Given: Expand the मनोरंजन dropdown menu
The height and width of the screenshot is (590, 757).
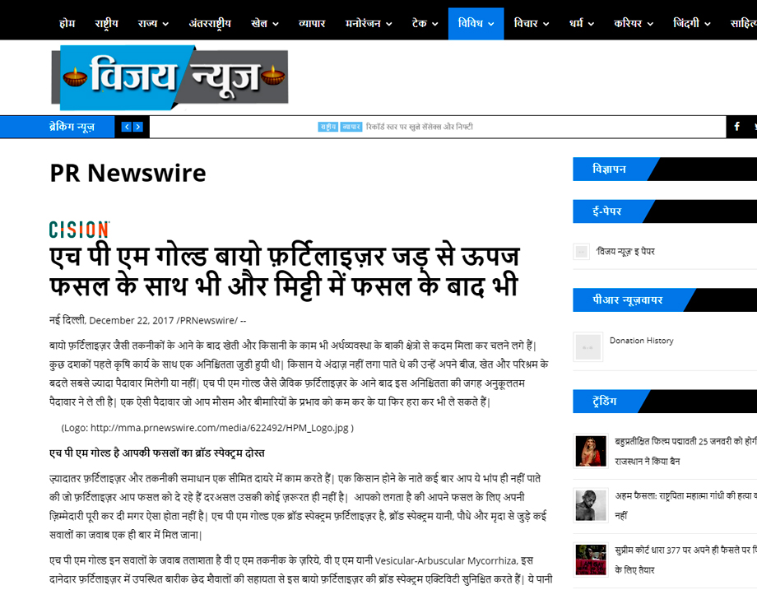Looking at the screenshot, I should tap(369, 23).
